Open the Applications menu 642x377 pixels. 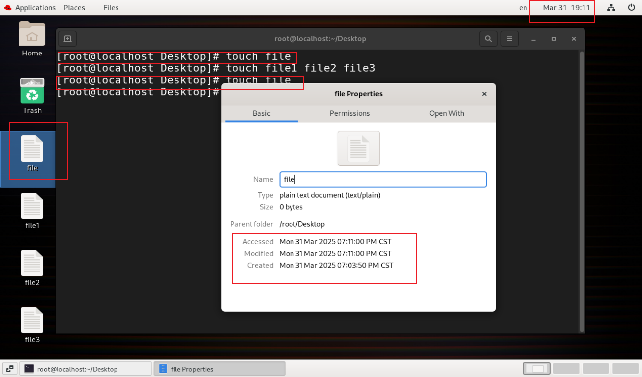tap(35, 8)
